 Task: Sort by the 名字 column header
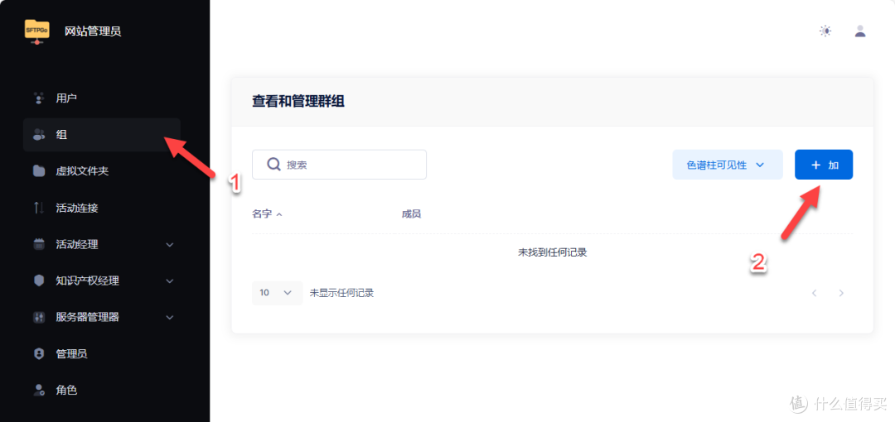(267, 213)
